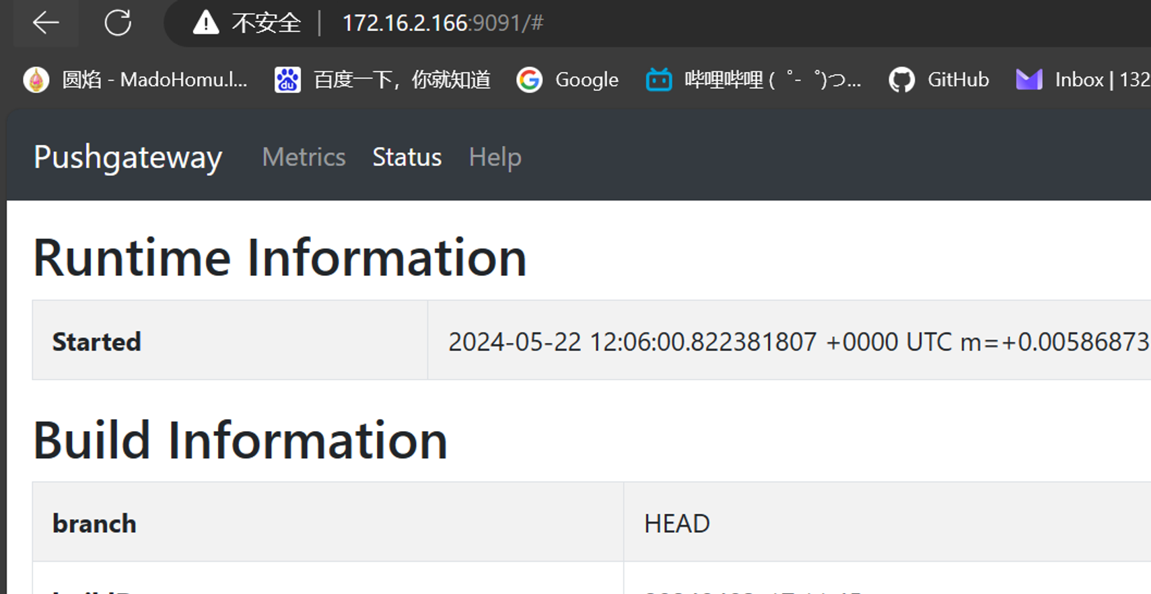Click the 不安全 security label
The image size is (1151, 594).
click(266, 24)
